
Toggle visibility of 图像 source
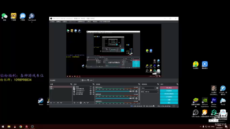[x=91, y=87]
